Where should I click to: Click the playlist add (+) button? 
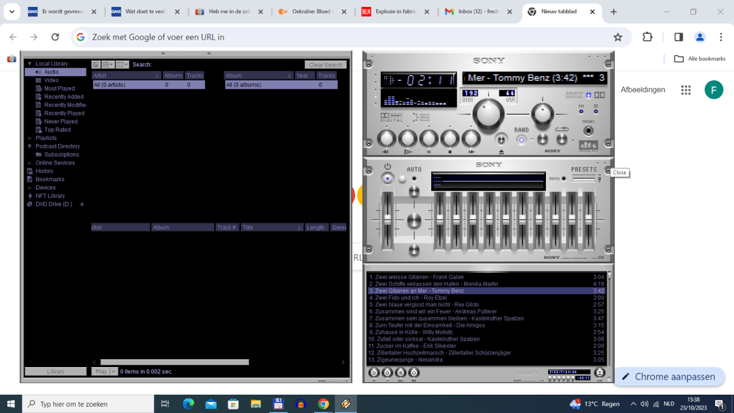[x=374, y=373]
